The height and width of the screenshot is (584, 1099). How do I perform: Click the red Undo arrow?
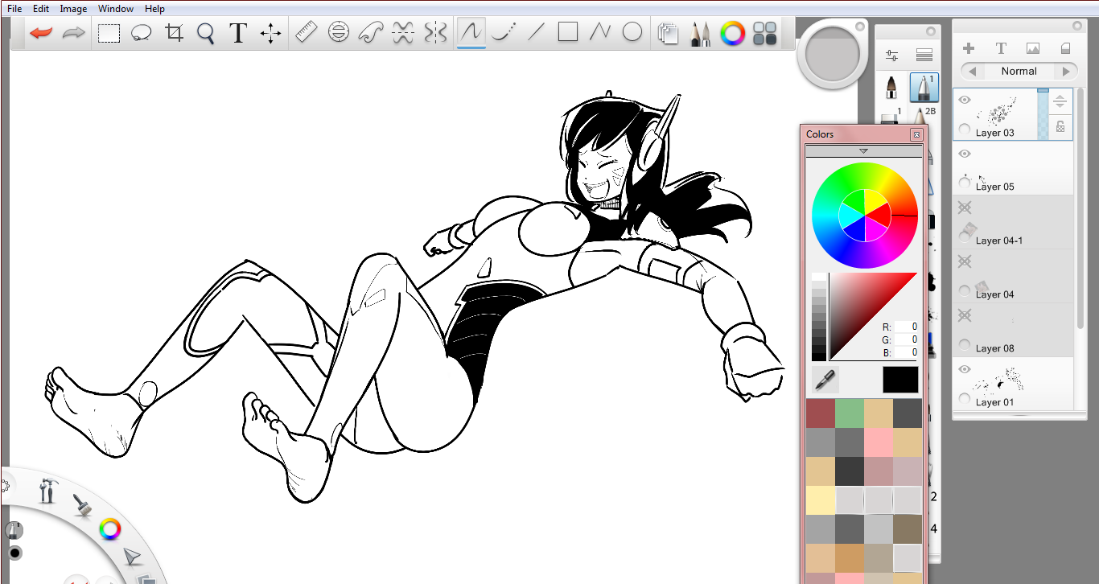pos(41,33)
